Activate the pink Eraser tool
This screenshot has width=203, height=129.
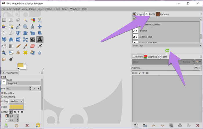click(x=32, y=46)
